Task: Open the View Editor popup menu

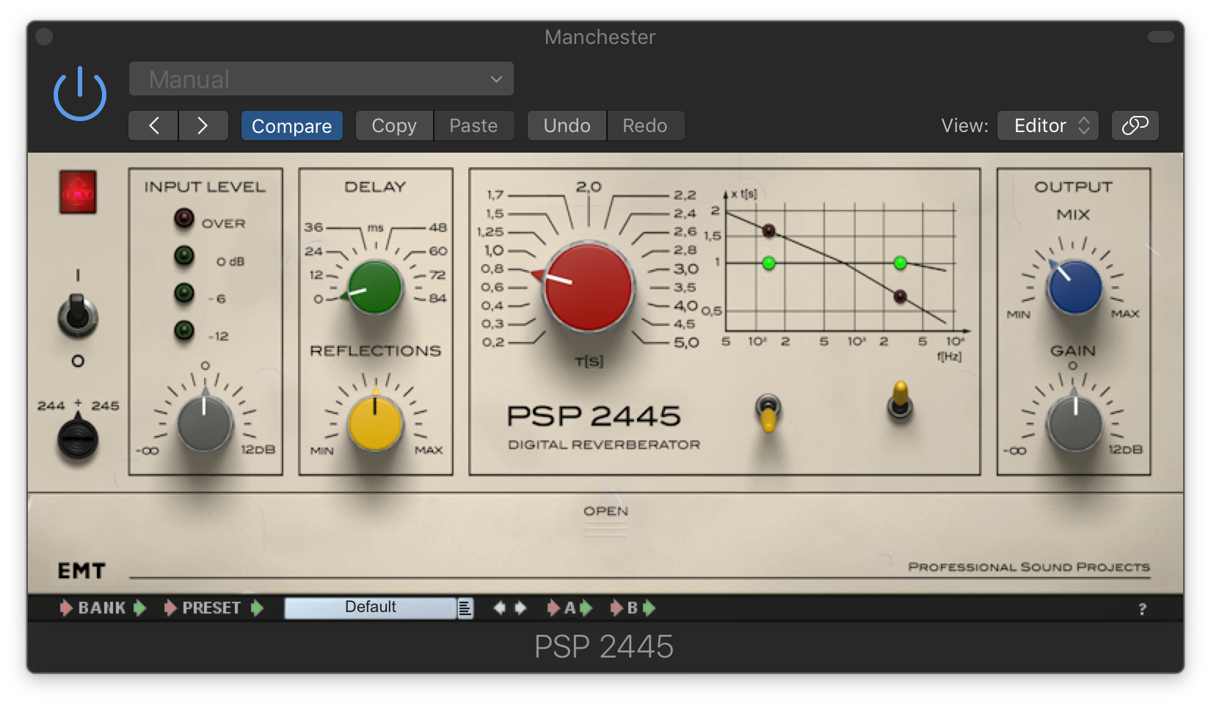Action: (x=1047, y=125)
